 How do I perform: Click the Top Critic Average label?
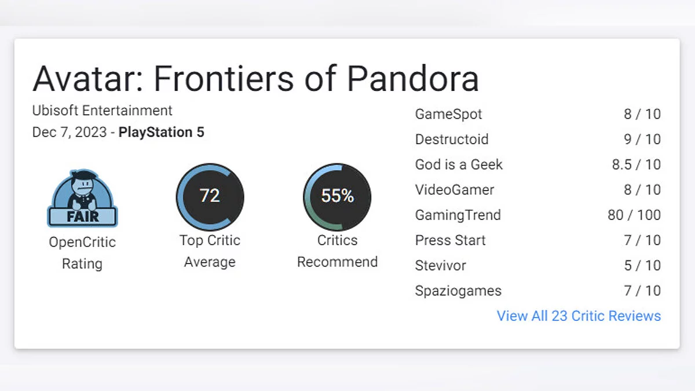point(210,251)
